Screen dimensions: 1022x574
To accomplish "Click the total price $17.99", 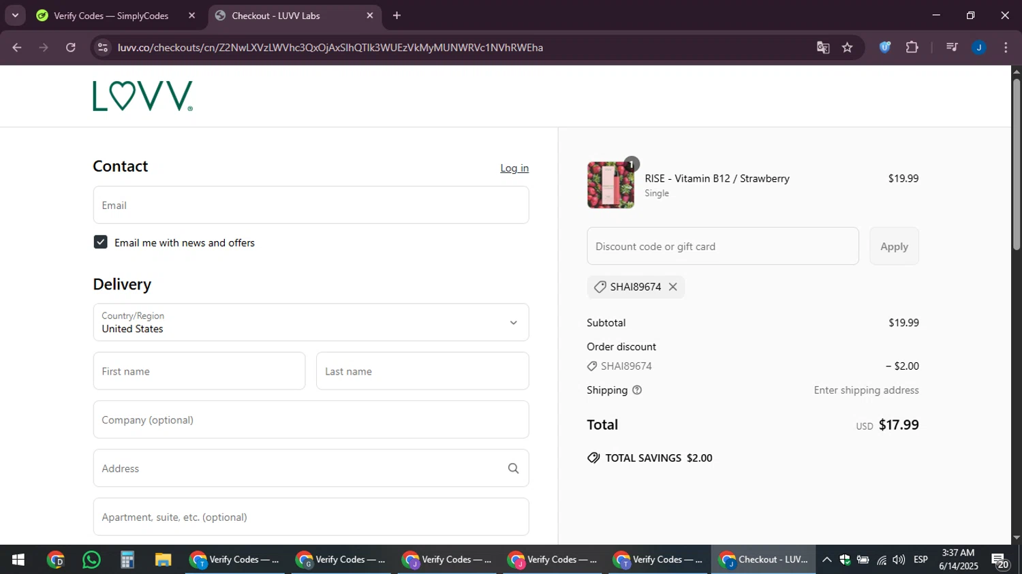I will point(899,425).
